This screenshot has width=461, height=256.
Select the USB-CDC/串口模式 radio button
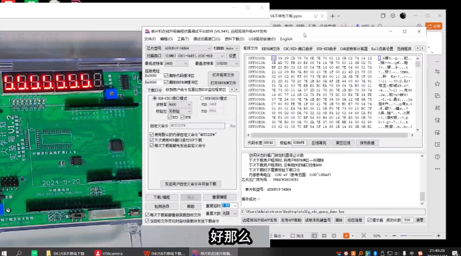(154, 98)
